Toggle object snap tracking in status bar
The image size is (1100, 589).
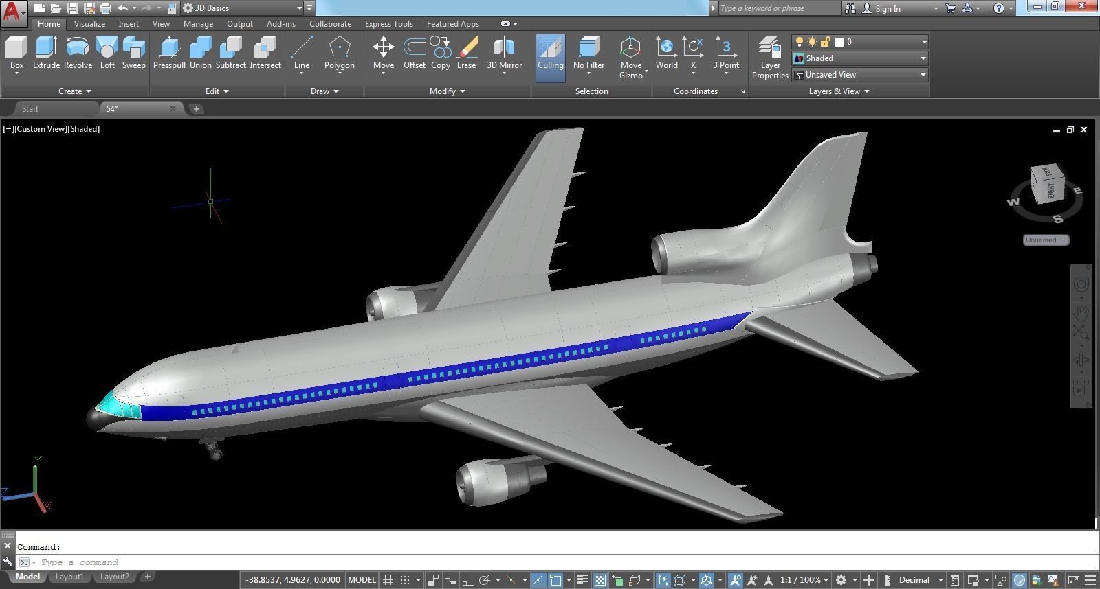click(538, 580)
